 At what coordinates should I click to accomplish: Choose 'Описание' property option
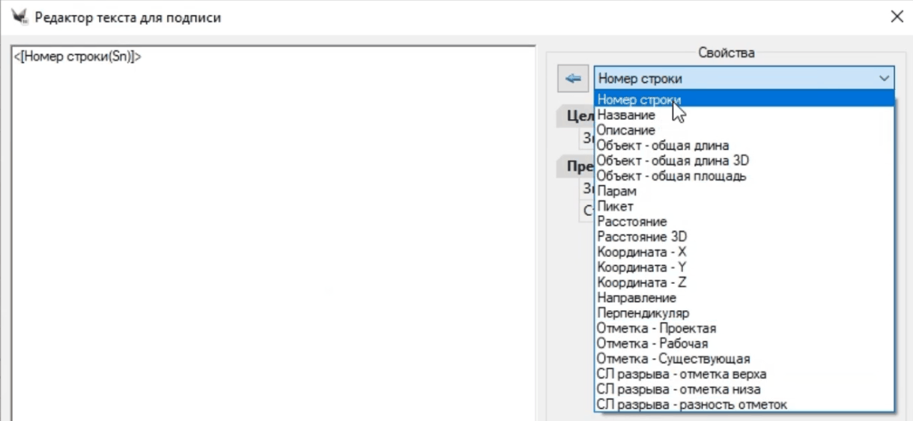[x=626, y=130]
